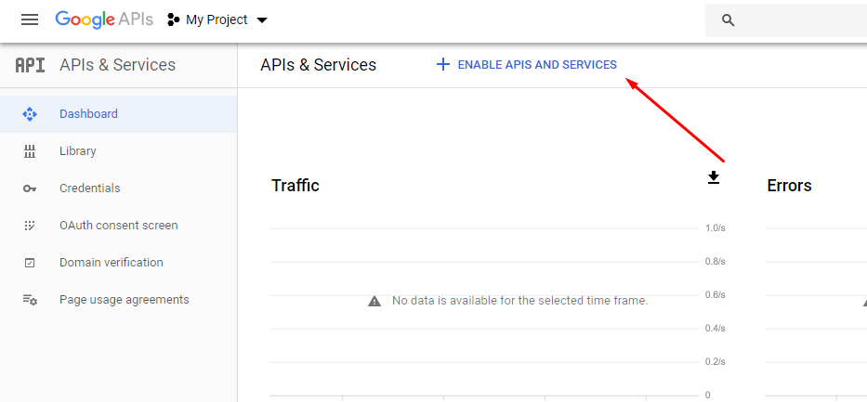The width and height of the screenshot is (867, 402).
Task: Download traffic data with download icon
Action: [714, 177]
